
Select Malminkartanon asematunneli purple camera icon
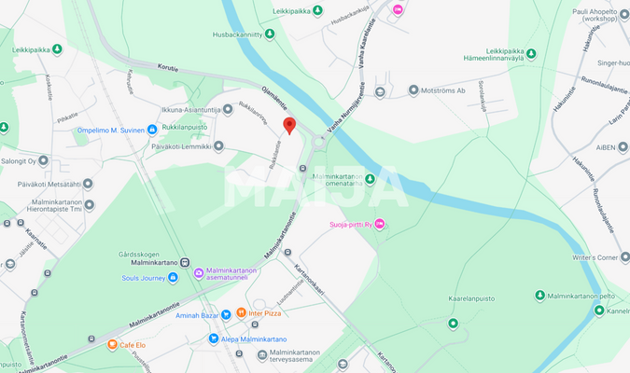pyautogui.click(x=199, y=273)
